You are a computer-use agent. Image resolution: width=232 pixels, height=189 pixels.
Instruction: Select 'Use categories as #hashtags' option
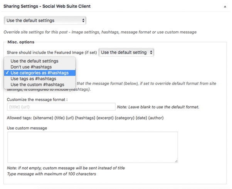pos(39,73)
